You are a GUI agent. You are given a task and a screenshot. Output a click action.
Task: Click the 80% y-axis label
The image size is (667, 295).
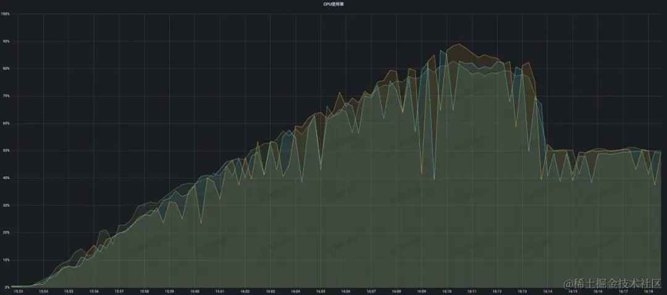click(6, 69)
